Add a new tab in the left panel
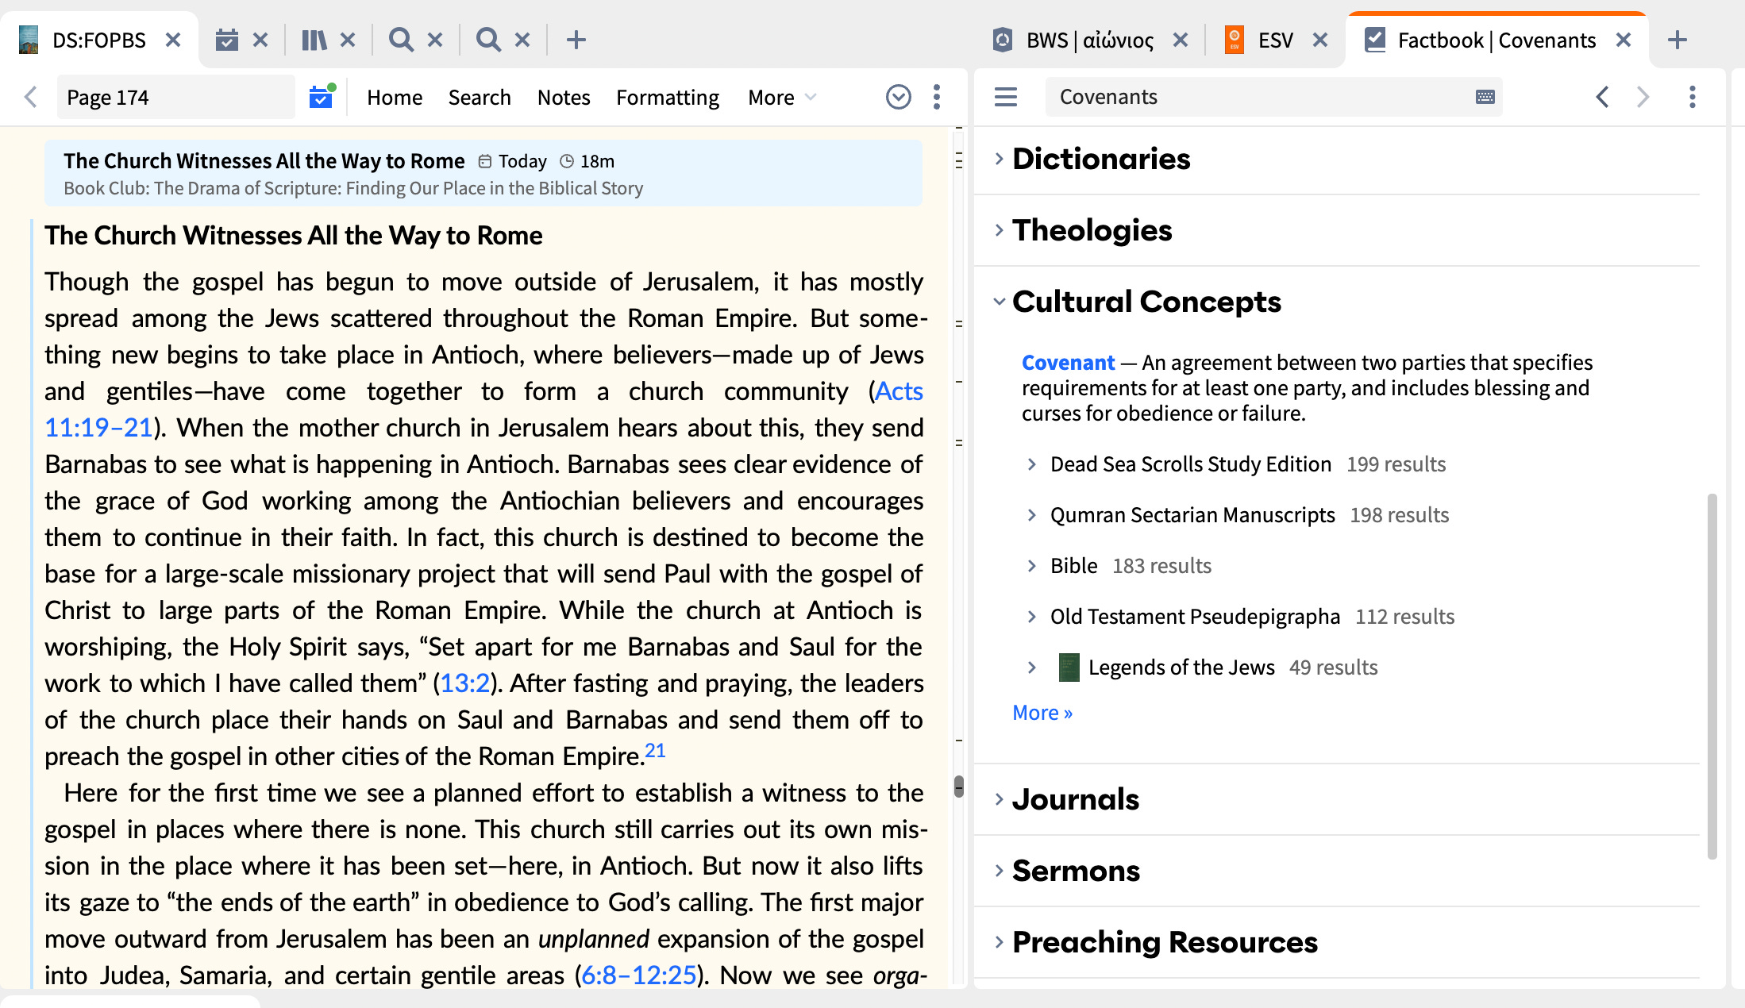Screen dimensions: 1745x1008 point(576,40)
